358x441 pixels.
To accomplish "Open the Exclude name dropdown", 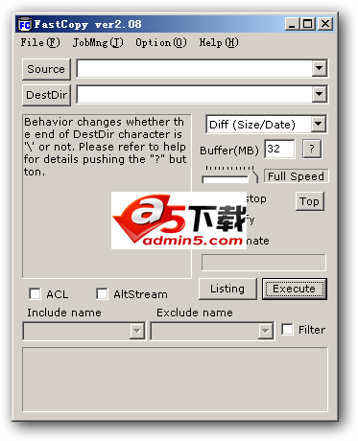I will pos(212,331).
